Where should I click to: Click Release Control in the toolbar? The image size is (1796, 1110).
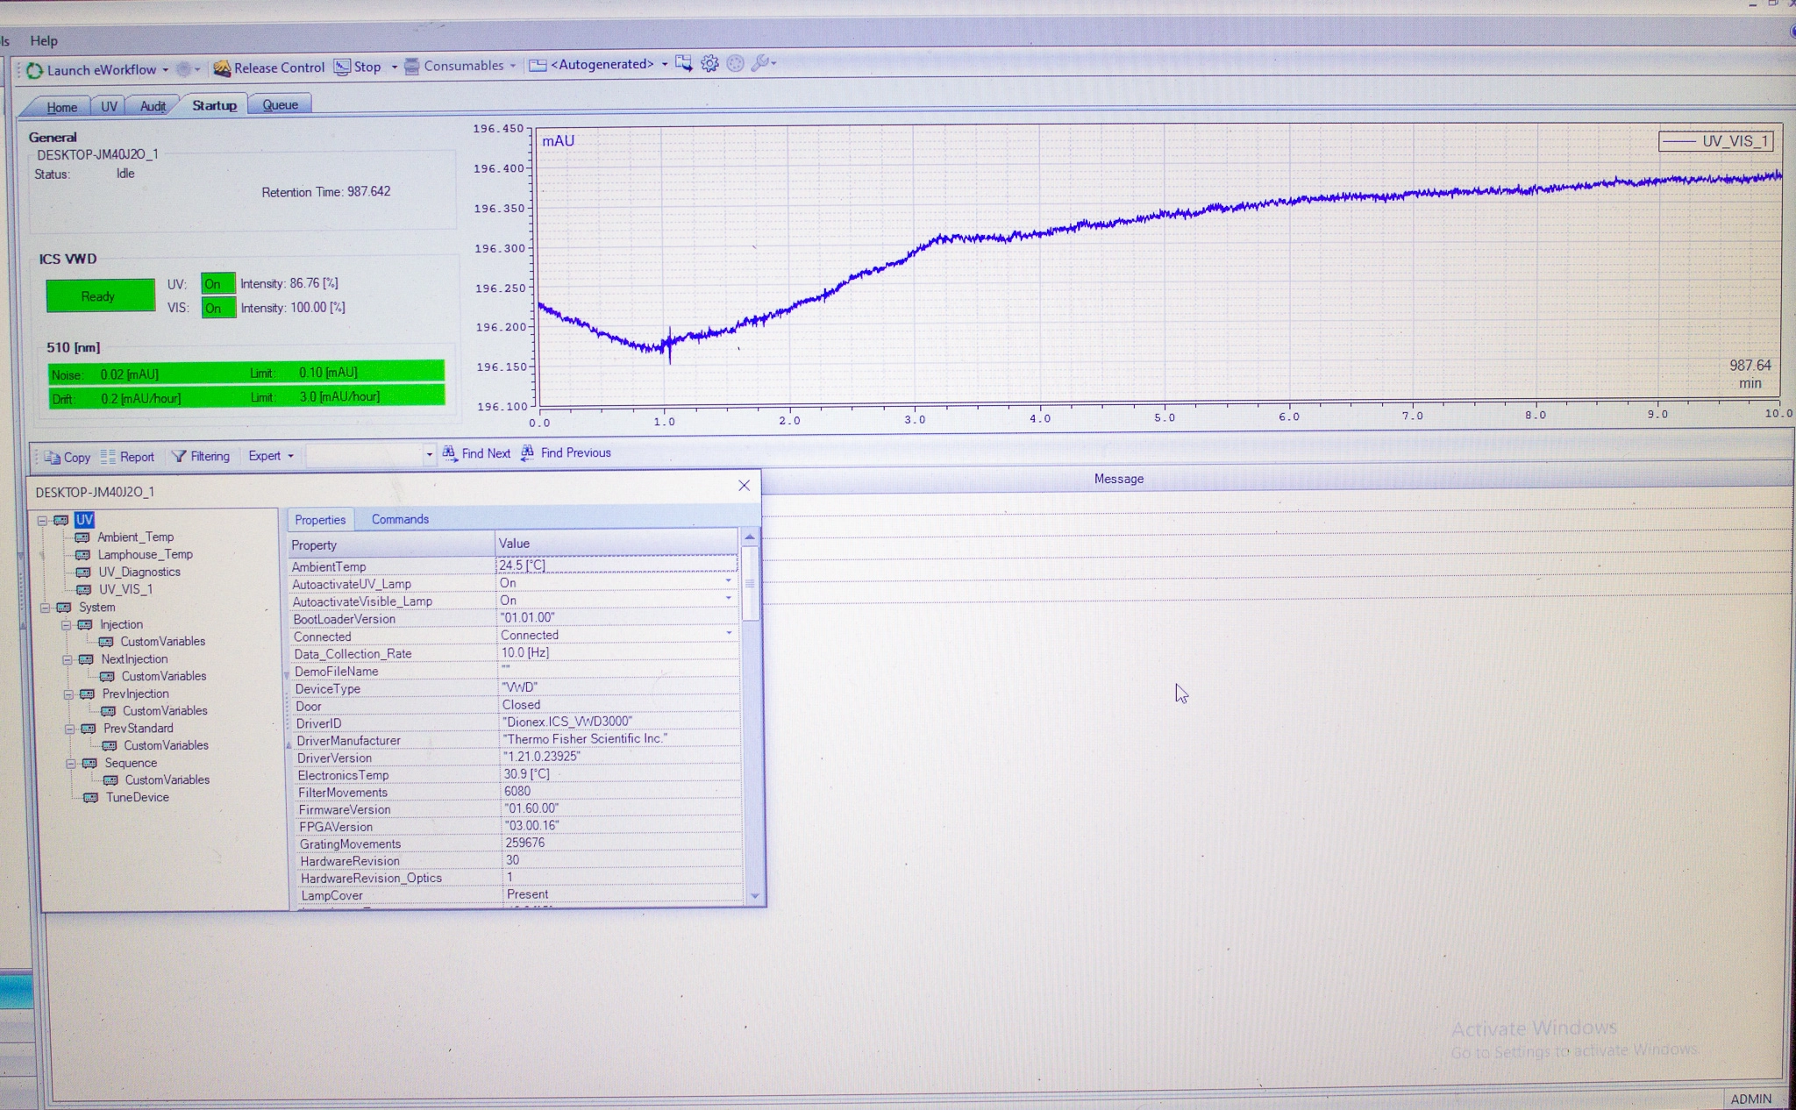pos(269,68)
